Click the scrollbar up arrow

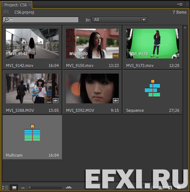point(185,28)
